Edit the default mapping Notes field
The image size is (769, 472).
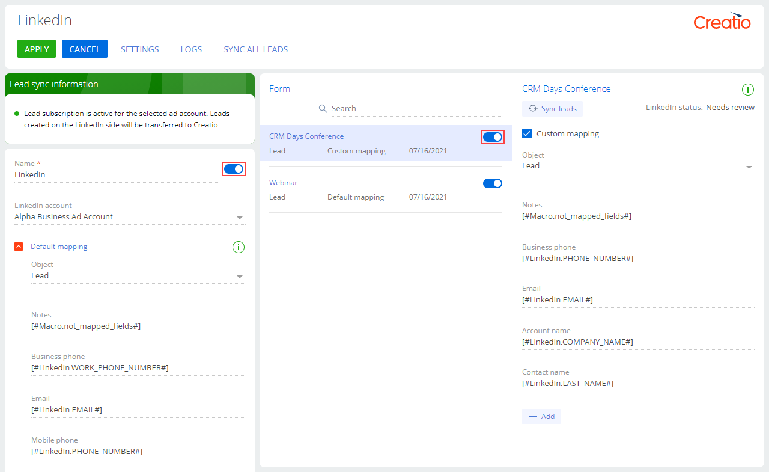(138, 326)
